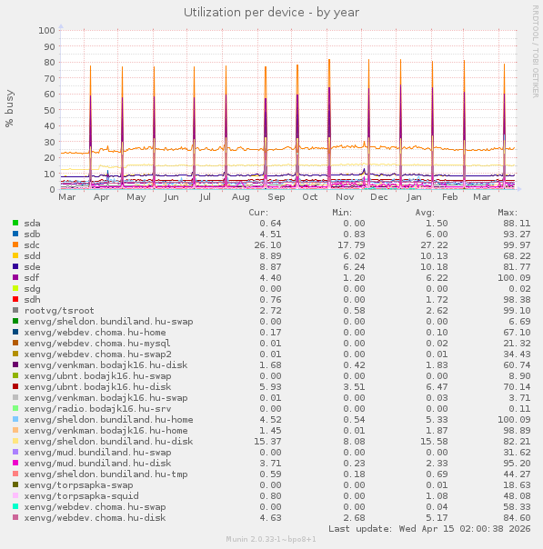This screenshot has height=549, width=543.
Task: Click the 50 y-axis tick label
Action: (50, 110)
